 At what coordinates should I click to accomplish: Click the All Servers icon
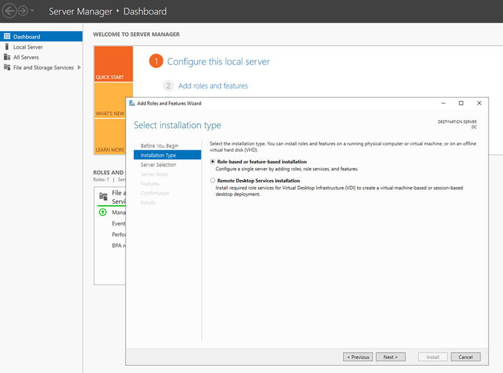7,57
